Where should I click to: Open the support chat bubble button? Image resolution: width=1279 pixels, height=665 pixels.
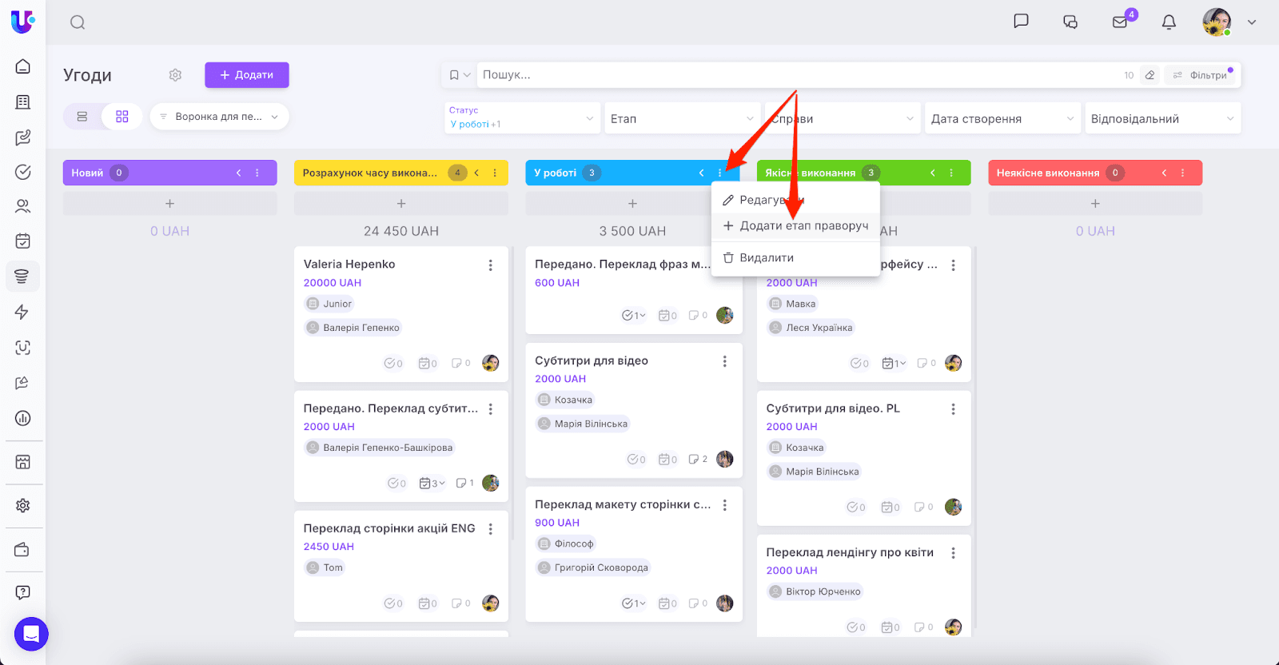pos(31,635)
